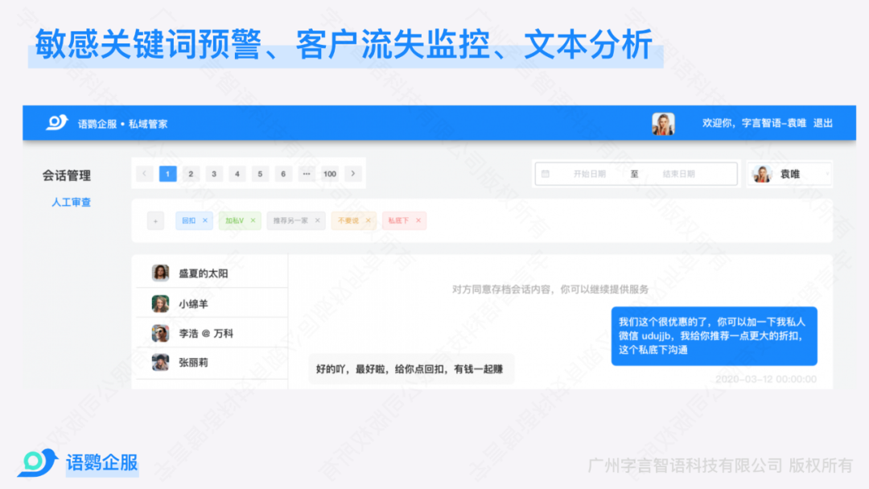Open the 结束日期 end date picker

pyautogui.click(x=678, y=174)
